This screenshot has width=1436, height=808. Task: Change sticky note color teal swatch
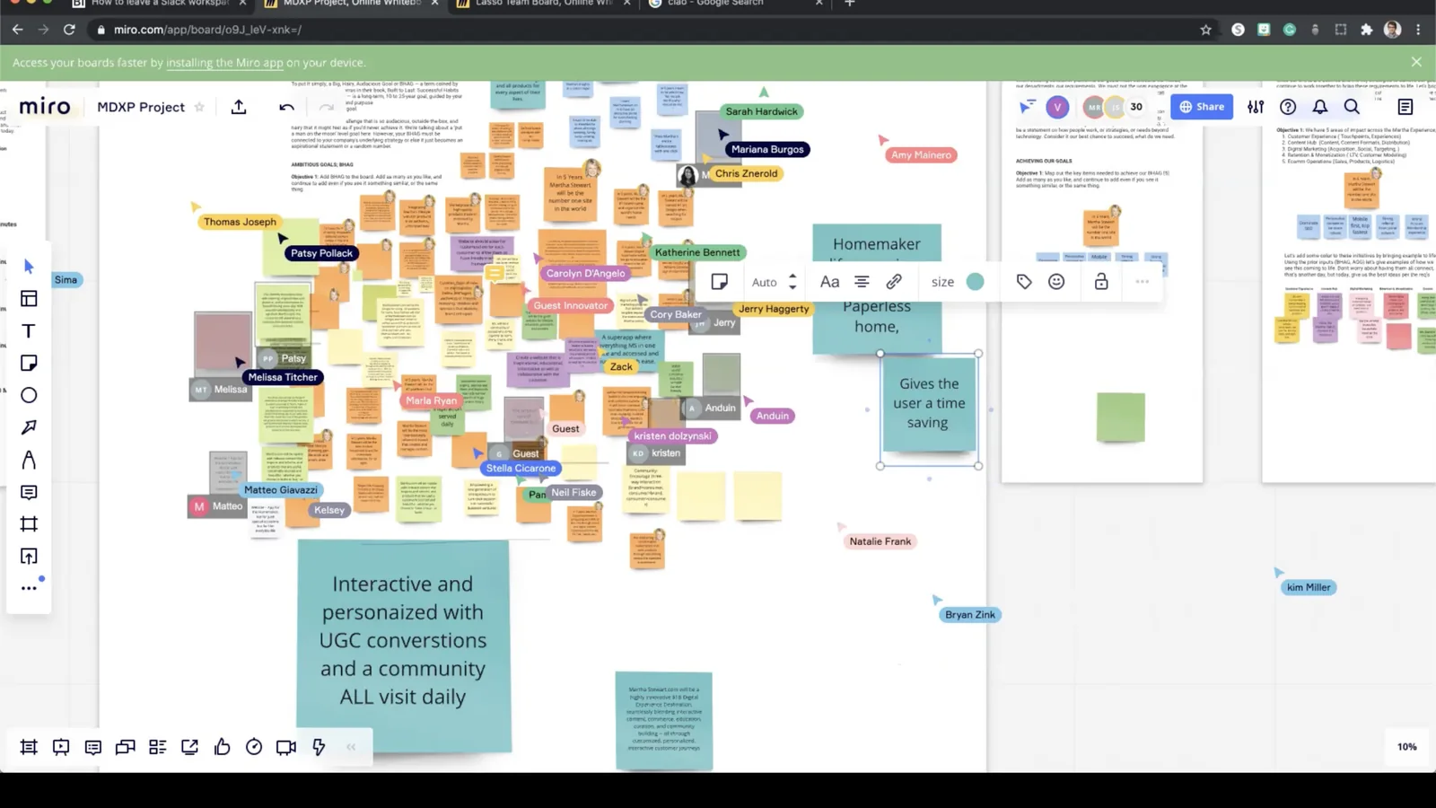[x=975, y=282]
